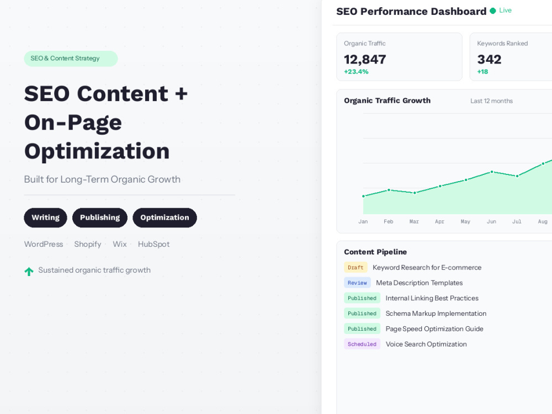Click the Last 12 months label
The image size is (552, 414).
[x=491, y=101]
